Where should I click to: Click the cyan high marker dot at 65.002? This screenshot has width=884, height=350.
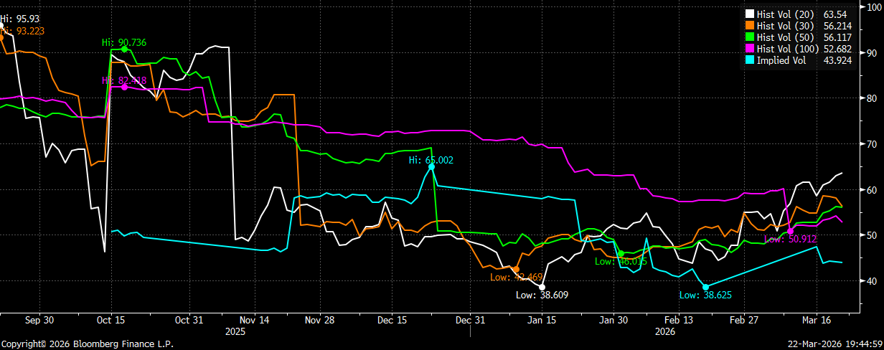coord(431,166)
